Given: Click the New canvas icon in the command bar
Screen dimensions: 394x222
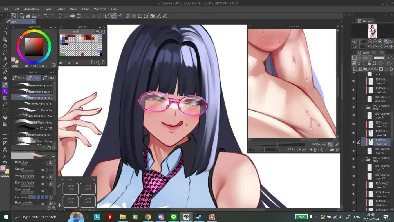Looking at the screenshot, I should click(x=22, y=16).
